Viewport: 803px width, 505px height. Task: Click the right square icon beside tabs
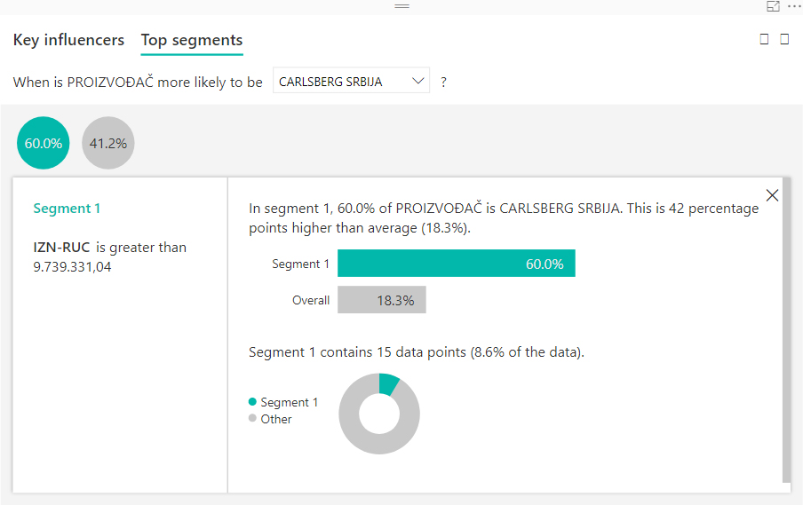click(784, 39)
